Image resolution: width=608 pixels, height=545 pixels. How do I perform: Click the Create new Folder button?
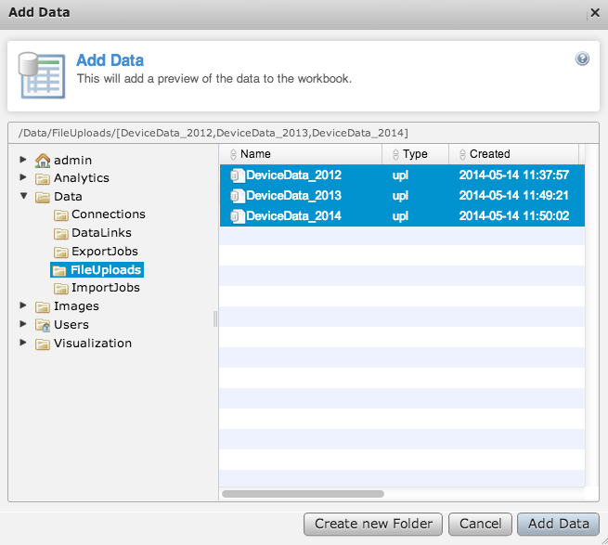pyautogui.click(x=373, y=524)
